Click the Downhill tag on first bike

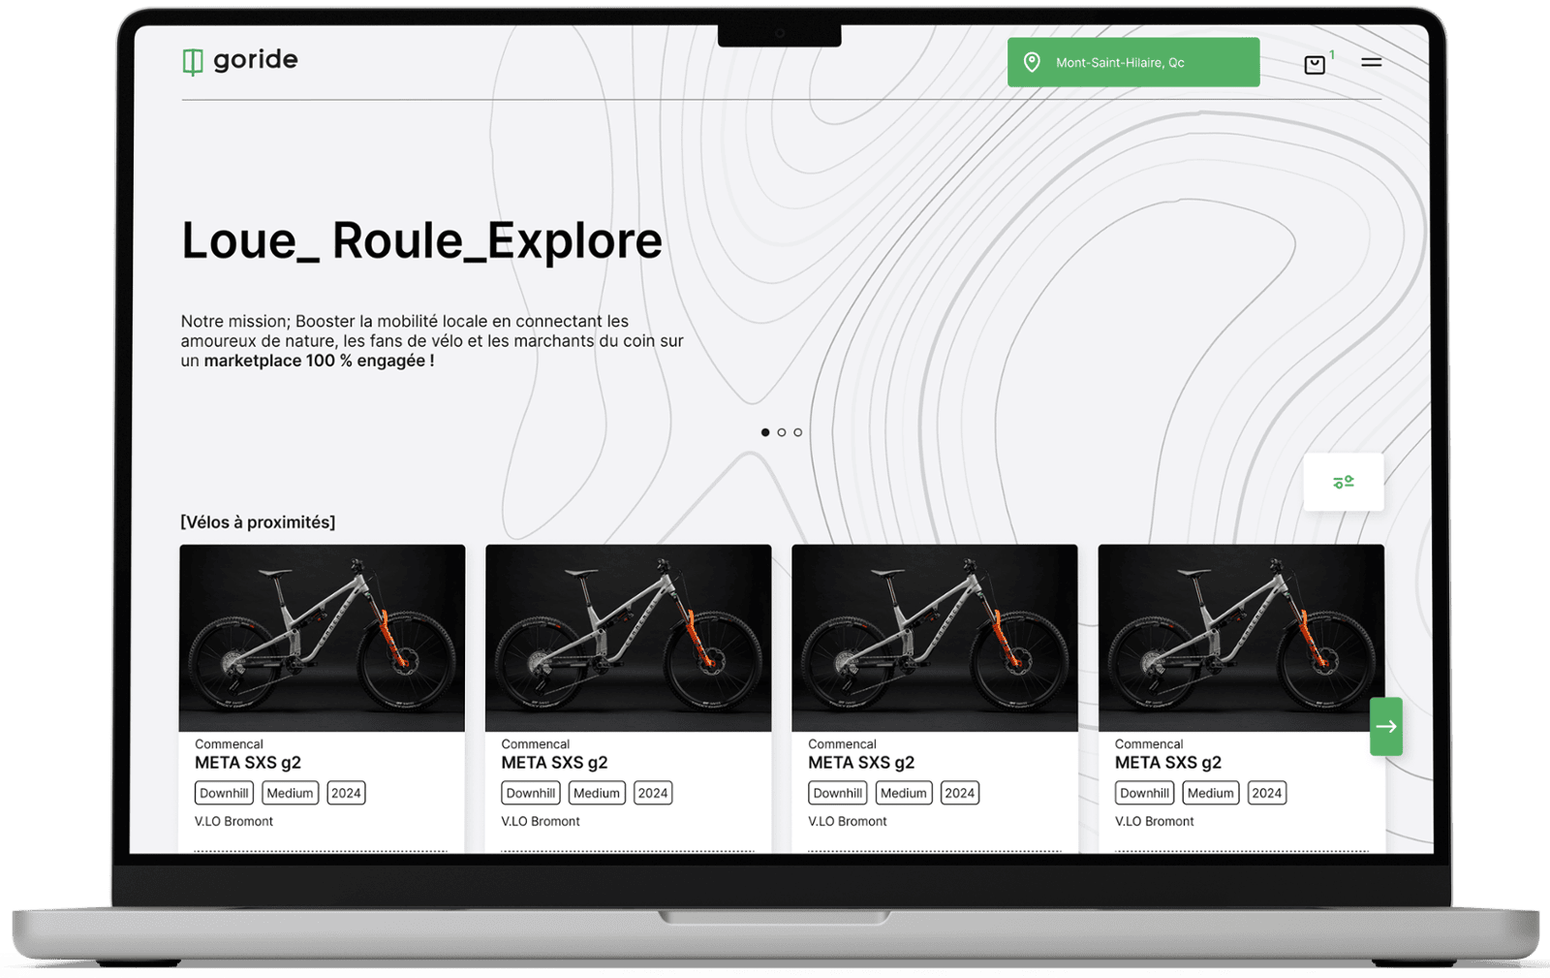224,793
